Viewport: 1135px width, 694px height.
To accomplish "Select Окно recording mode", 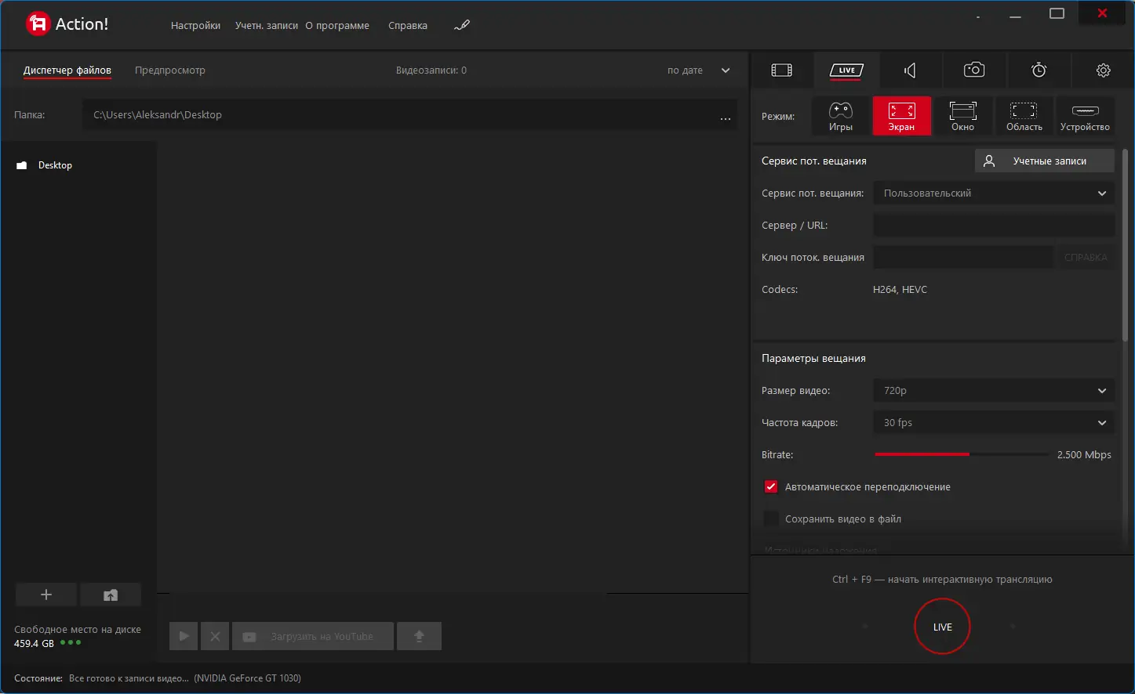I will [962, 116].
